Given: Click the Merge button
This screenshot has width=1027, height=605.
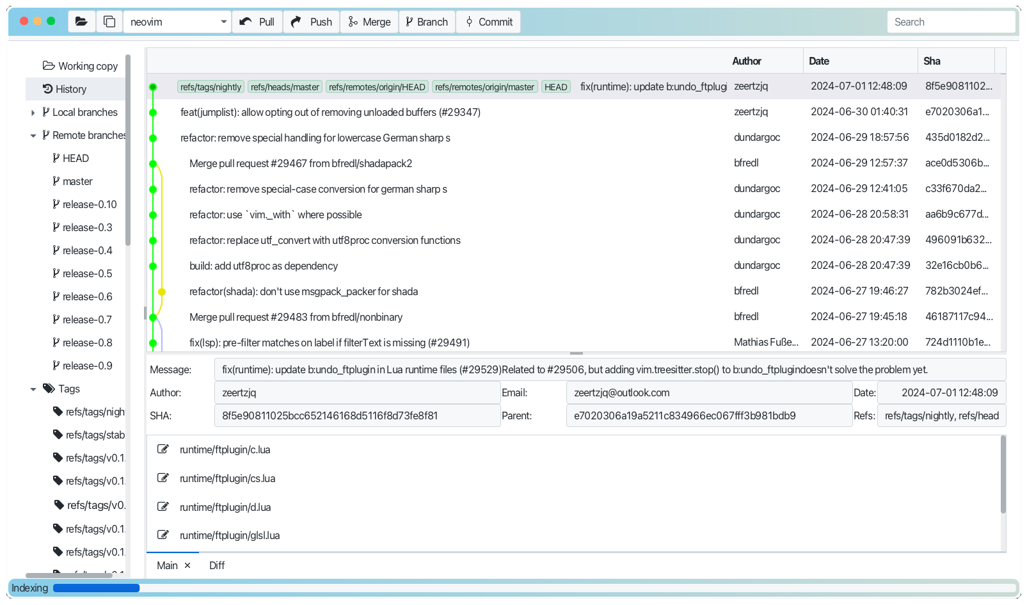Looking at the screenshot, I should (x=369, y=22).
